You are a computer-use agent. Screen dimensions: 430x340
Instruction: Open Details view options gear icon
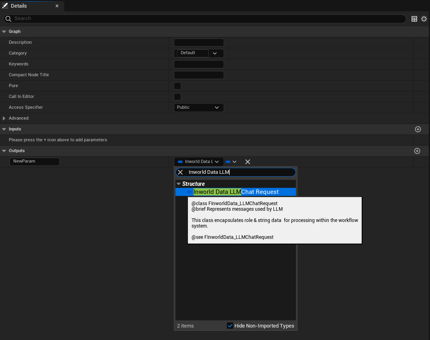tap(424, 18)
